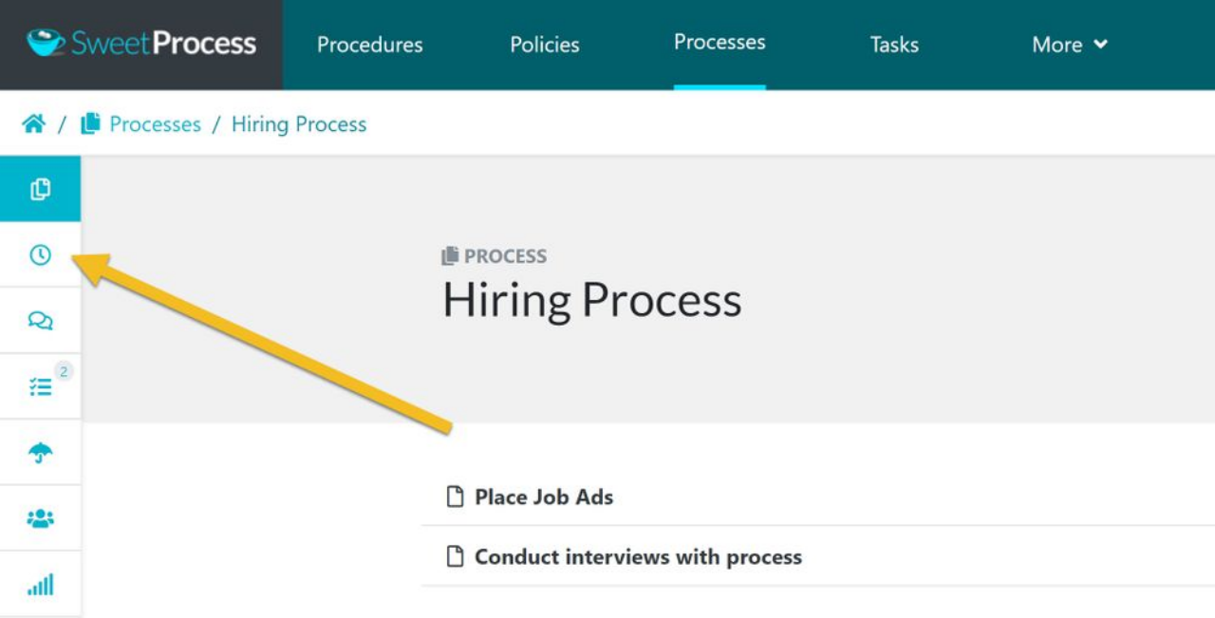This screenshot has height=618, width=1215.
Task: Click the SweetProcess coffee cup logo
Action: pos(46,43)
